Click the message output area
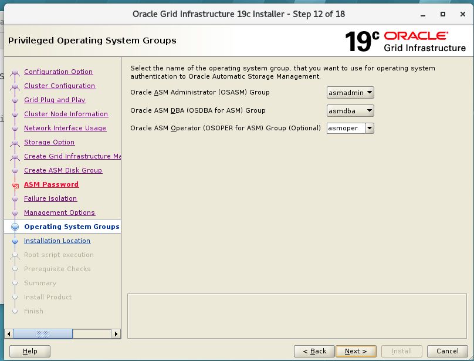The height and width of the screenshot is (361, 474). [x=297, y=316]
